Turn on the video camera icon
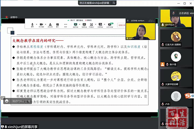 click(x=41, y=25)
